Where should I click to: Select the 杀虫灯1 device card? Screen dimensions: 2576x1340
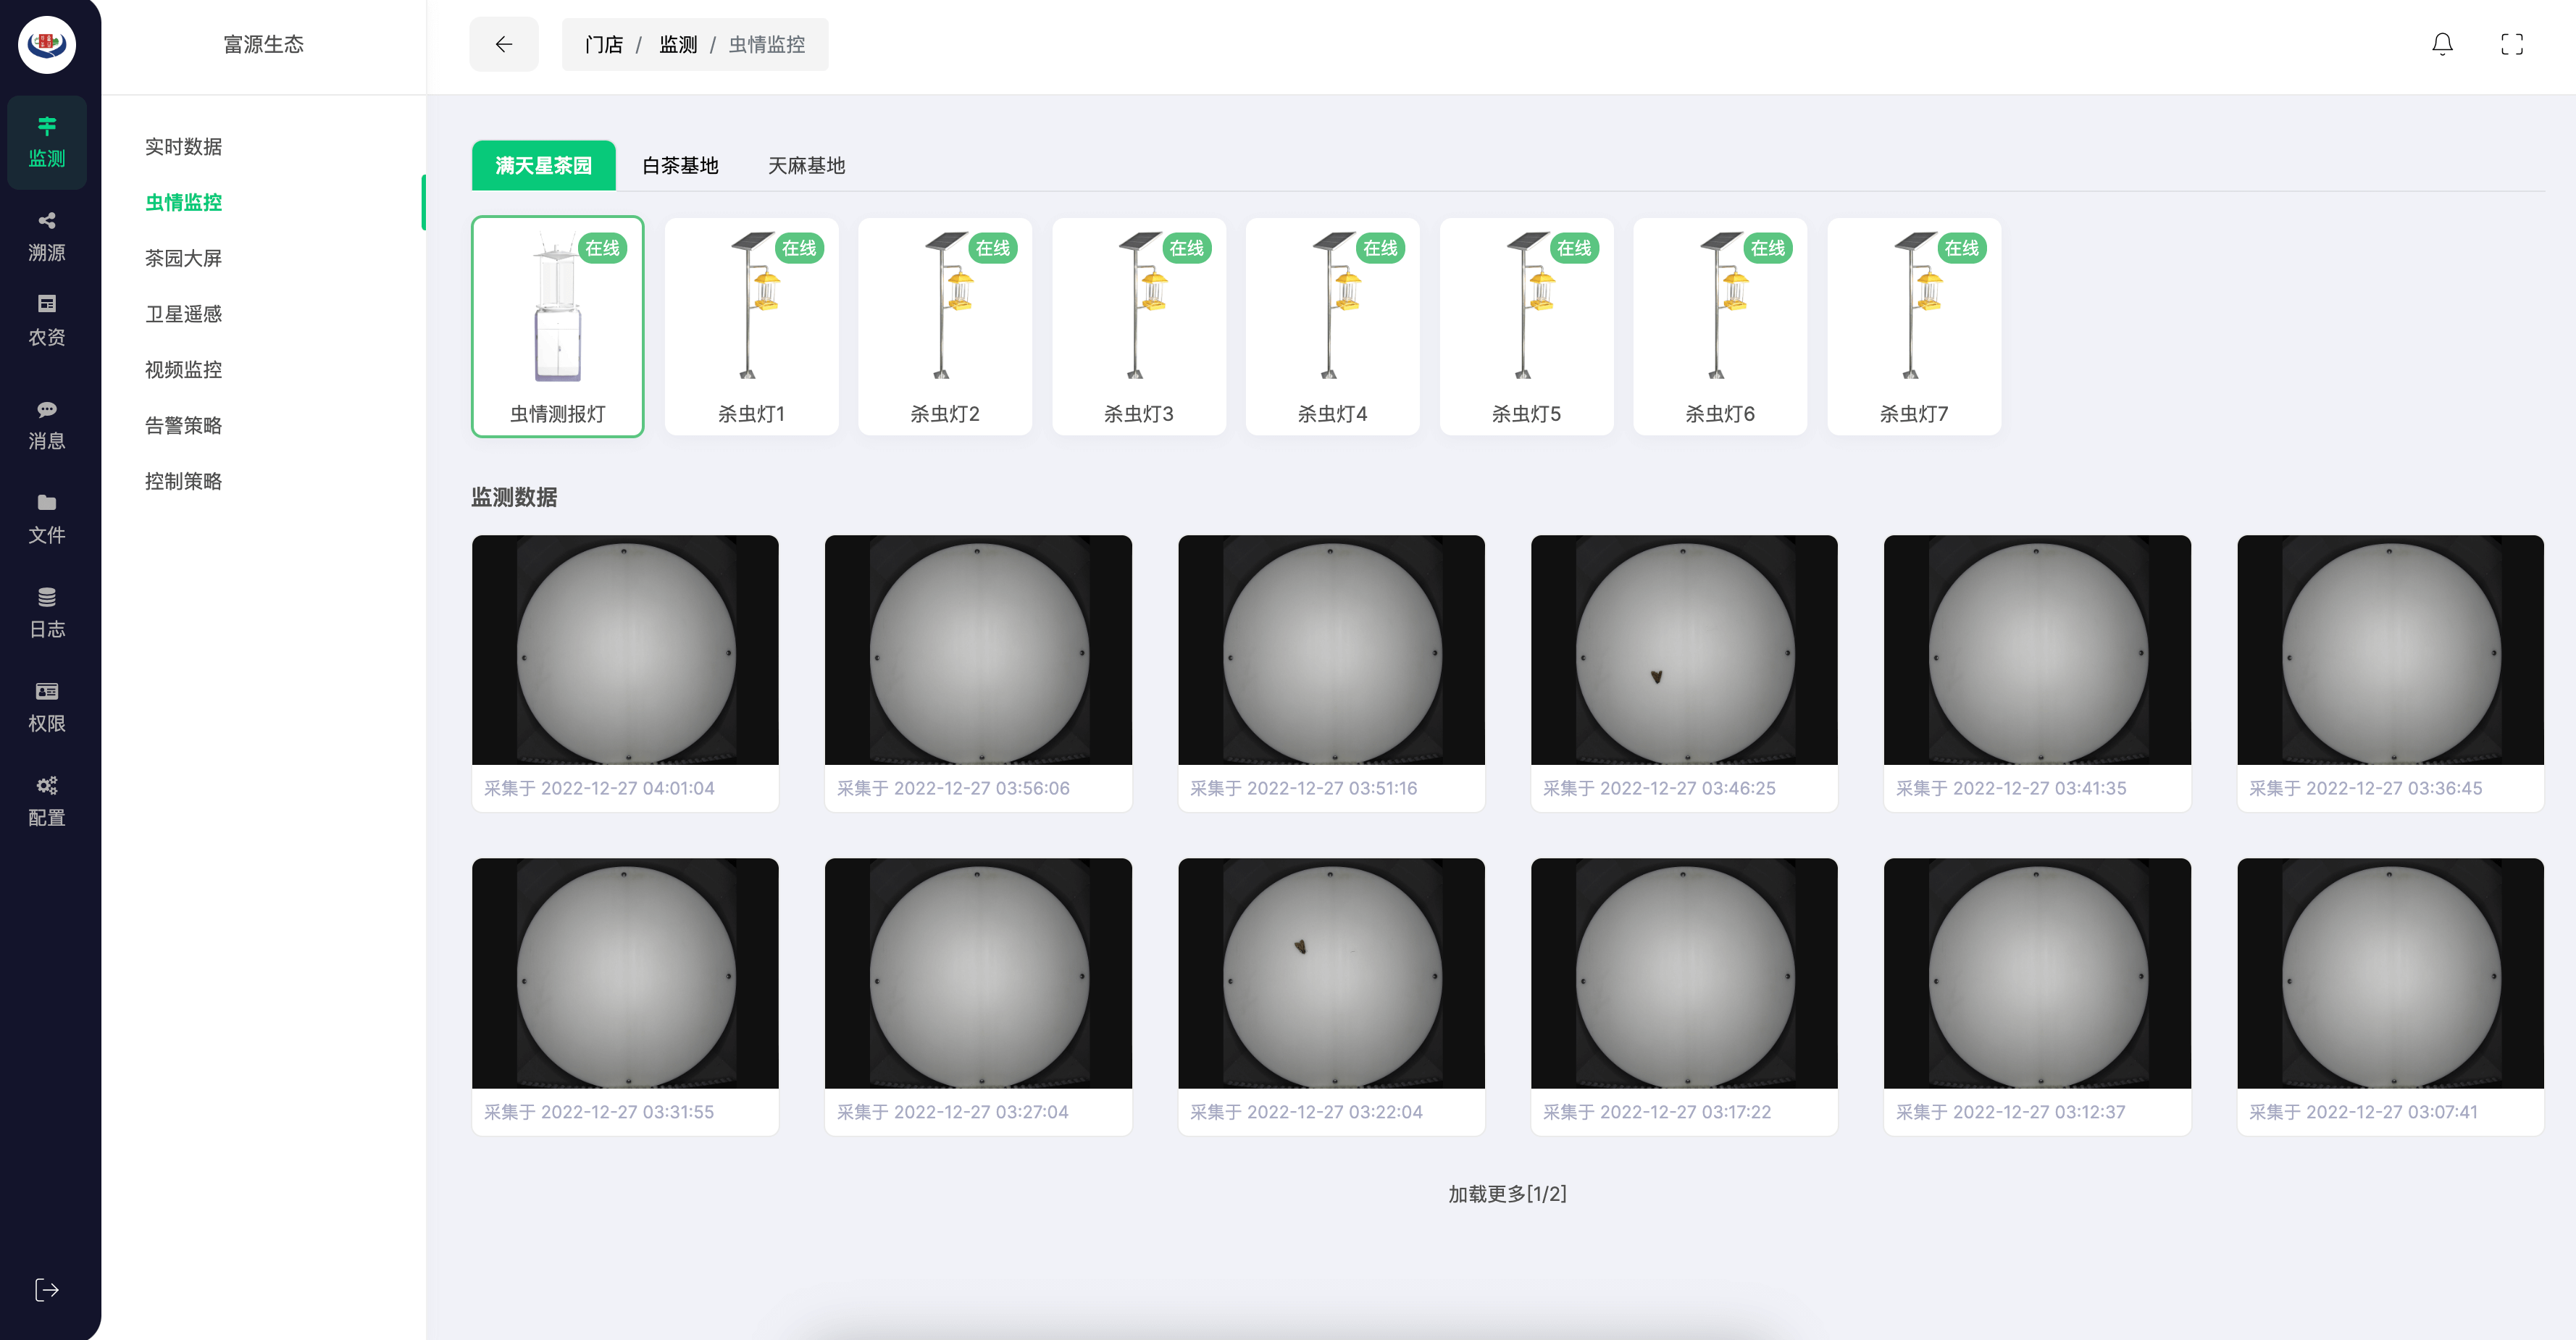(751, 326)
